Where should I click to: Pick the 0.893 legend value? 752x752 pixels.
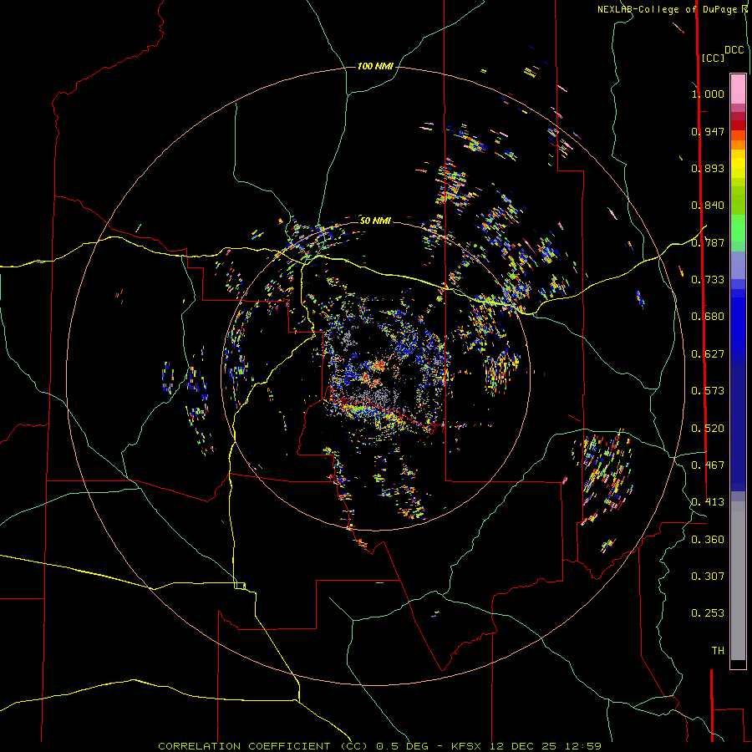point(708,168)
